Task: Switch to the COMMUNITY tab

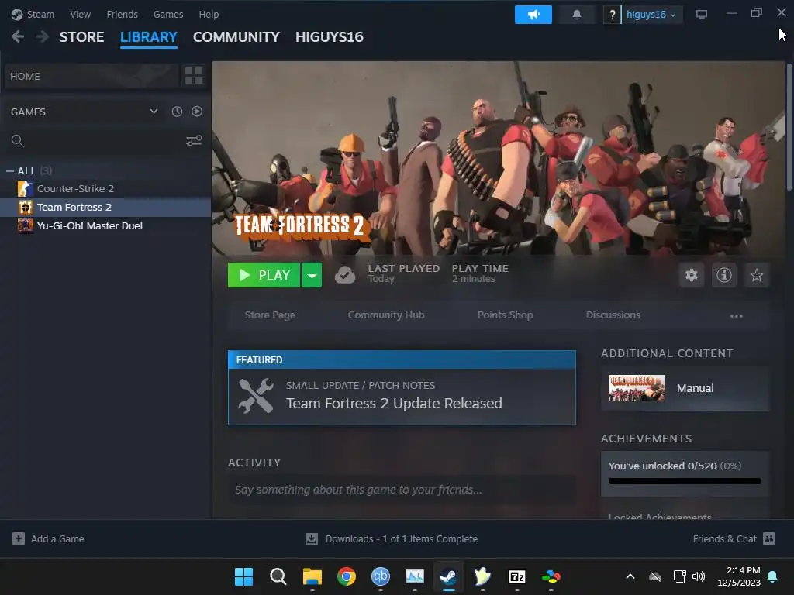Action: tap(236, 37)
